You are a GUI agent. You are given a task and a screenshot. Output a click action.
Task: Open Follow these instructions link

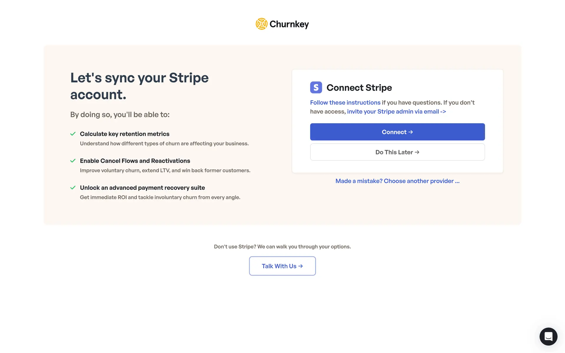pyautogui.click(x=345, y=103)
